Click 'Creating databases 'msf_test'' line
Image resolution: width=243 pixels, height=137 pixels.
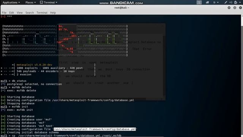(x=27, y=126)
